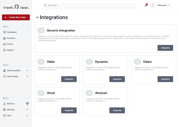This screenshot has height=127, width=179.
Task: Click the Edara card title
Action: 148,62
